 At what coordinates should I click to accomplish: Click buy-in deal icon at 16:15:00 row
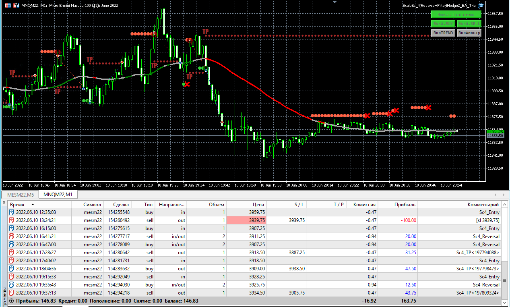click(11, 228)
